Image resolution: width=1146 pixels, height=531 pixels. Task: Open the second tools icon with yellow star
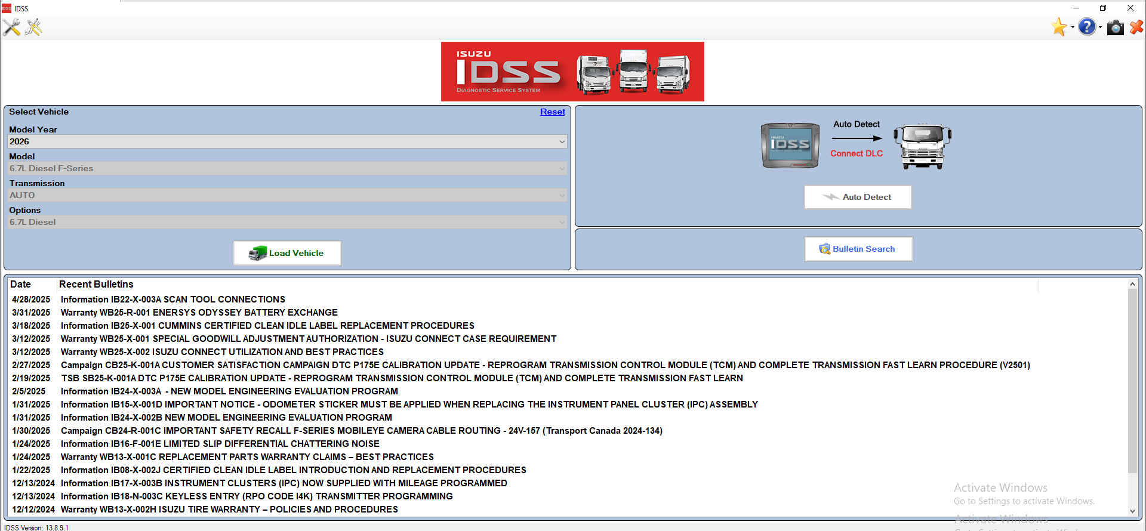(33, 27)
